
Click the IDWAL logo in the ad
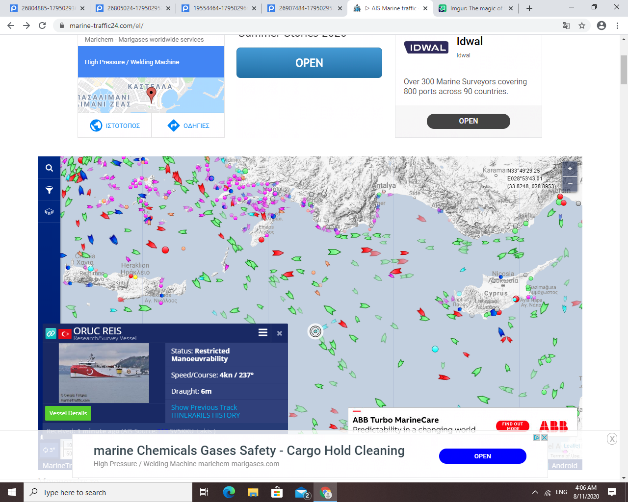[426, 48]
